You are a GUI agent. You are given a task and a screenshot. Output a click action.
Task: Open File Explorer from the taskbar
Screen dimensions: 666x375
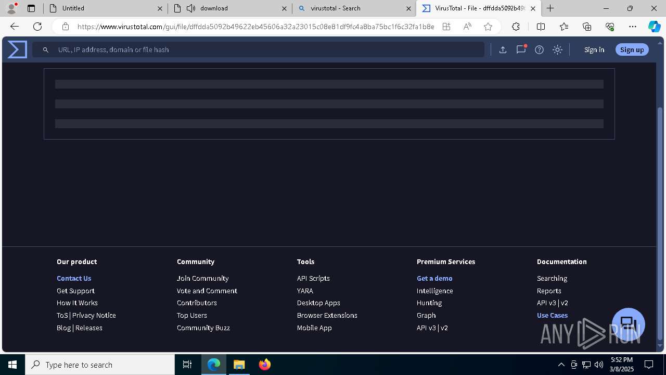tap(239, 365)
